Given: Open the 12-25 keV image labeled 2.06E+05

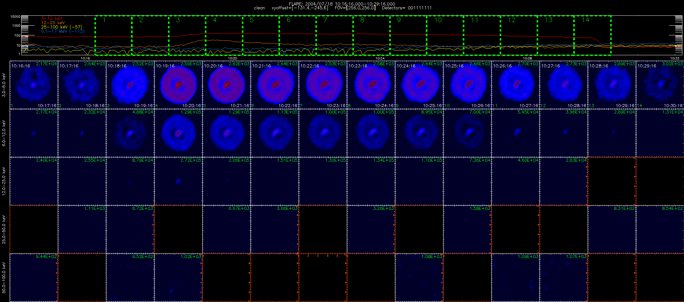Looking at the screenshot, I should (226, 181).
